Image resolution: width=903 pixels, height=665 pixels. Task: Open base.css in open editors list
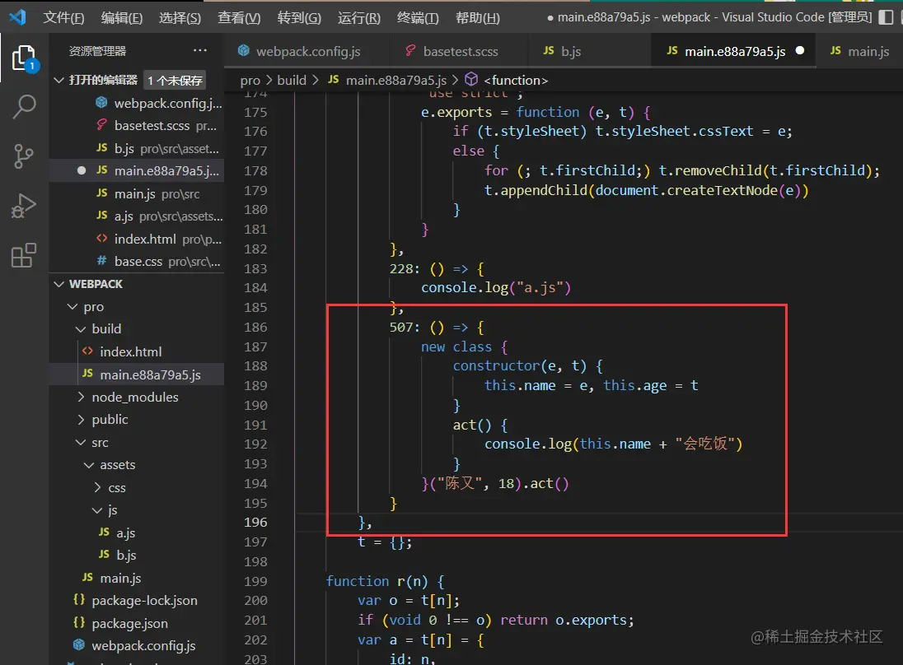pos(137,261)
